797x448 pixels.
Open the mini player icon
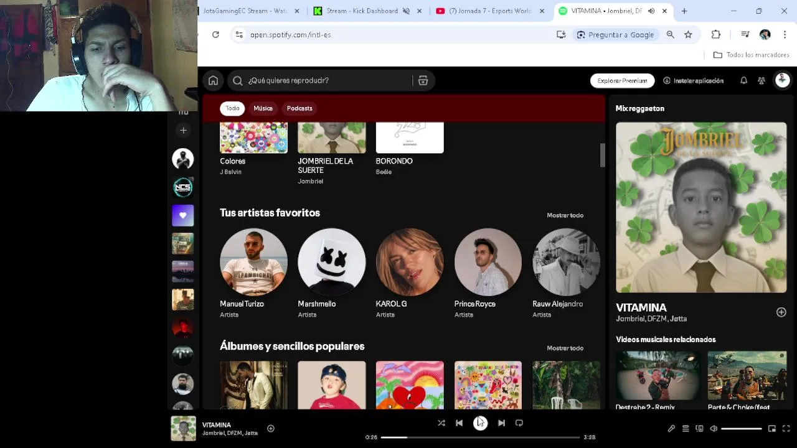tap(772, 429)
